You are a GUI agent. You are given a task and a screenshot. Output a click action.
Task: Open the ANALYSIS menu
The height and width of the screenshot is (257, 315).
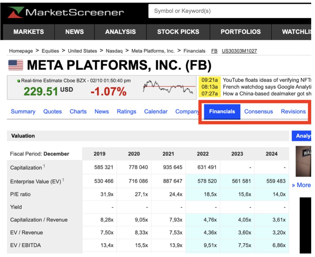[121, 32]
